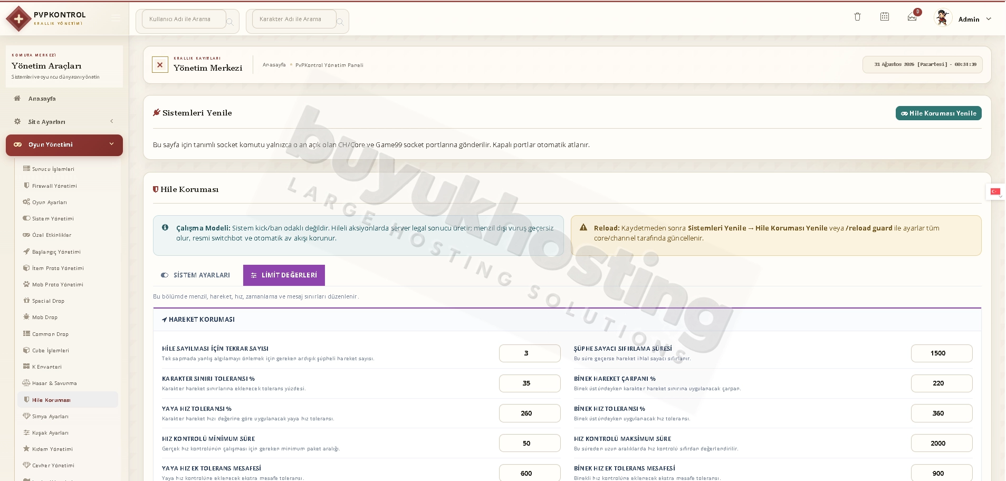Collapse the Oyun Yönetimi menu

[64, 145]
